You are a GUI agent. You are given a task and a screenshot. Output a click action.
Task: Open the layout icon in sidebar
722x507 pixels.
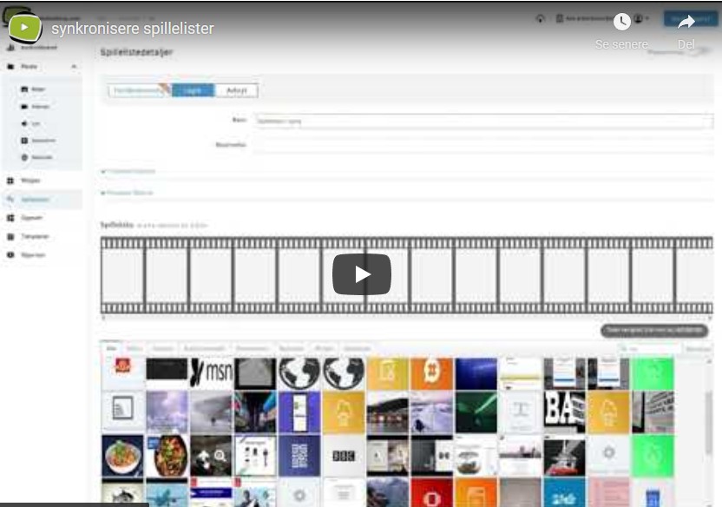(10, 218)
